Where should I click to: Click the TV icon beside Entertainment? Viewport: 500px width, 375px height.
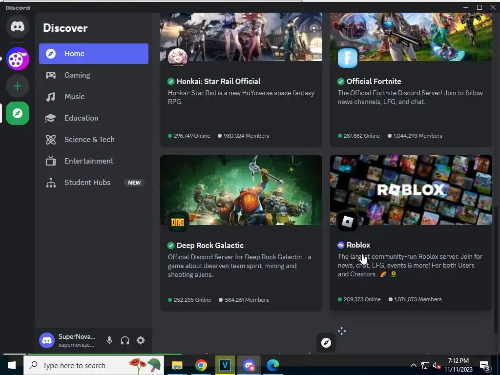click(51, 161)
